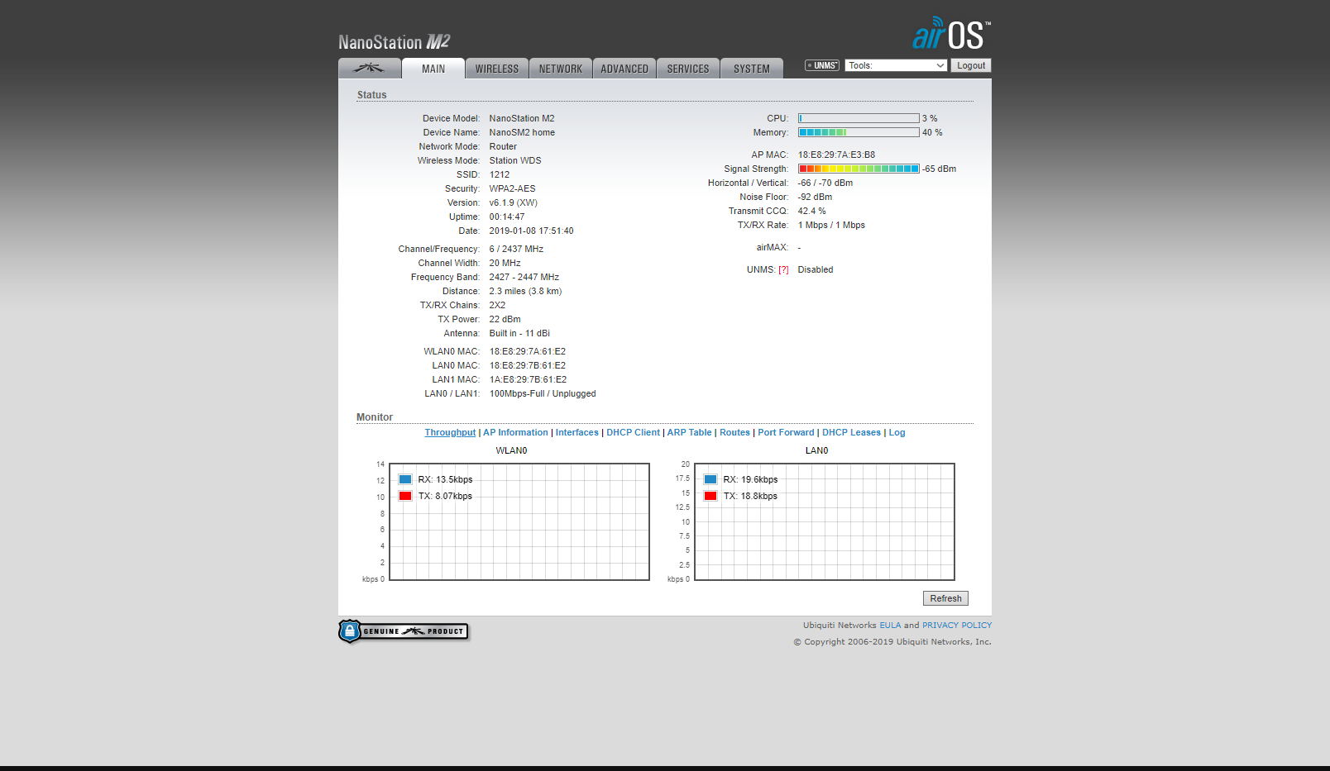Open the Tools dropdown

tap(896, 65)
